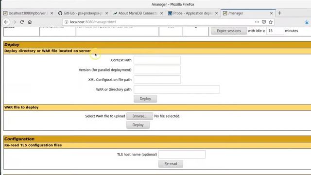Open the Firefox home page icon
The image size is (311, 175).
[30, 22]
